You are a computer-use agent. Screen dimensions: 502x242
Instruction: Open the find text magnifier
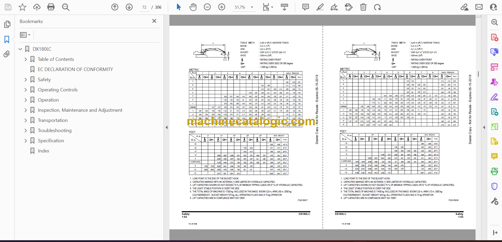[66, 7]
